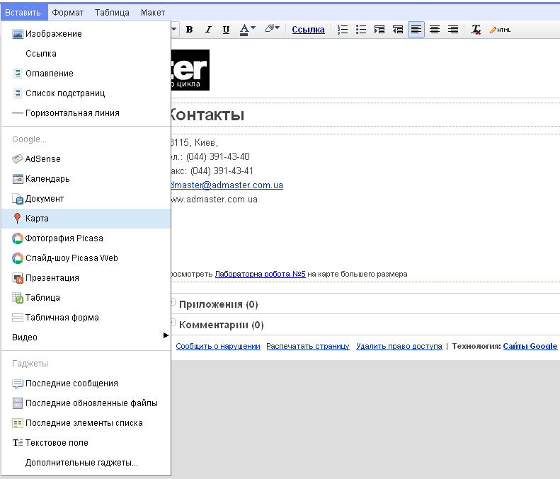Screen dimensions: 560x479
Task: Open the Формат menu
Action: click(x=67, y=13)
